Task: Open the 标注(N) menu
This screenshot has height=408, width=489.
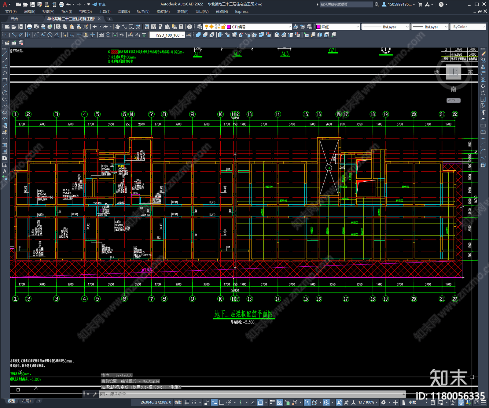Action: (x=143, y=12)
